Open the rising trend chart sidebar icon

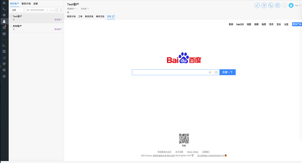click(4, 58)
